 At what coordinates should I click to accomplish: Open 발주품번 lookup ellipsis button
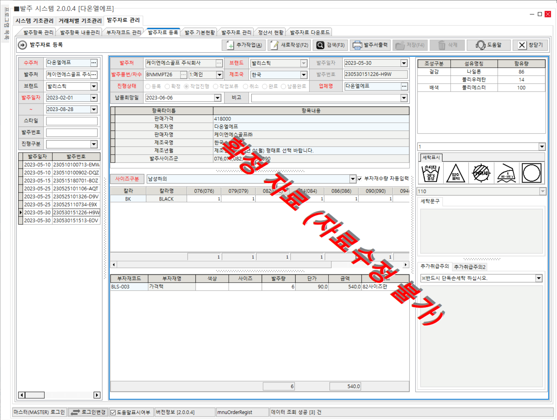[183, 75]
